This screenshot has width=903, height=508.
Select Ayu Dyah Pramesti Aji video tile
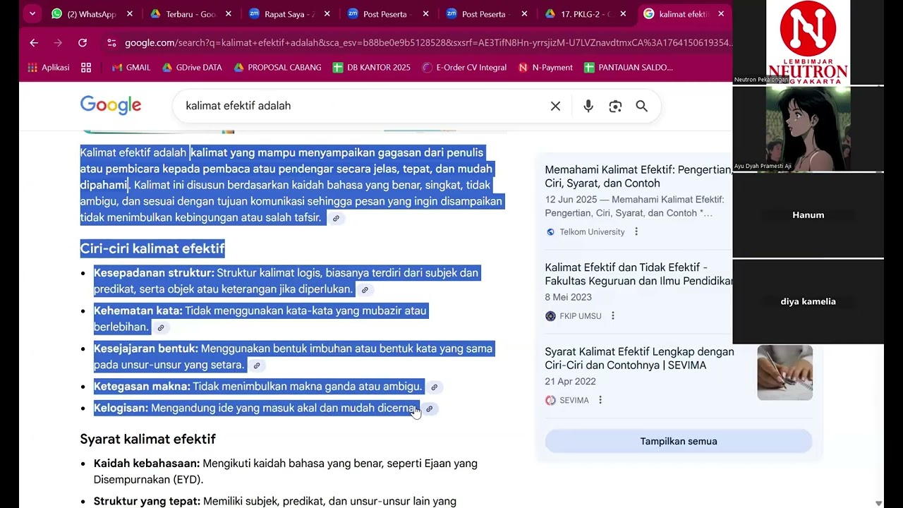808,129
